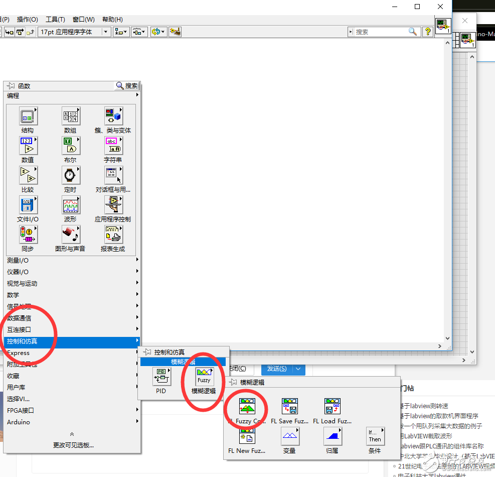Select 数学 palette category
The image size is (495, 477).
tap(72, 295)
